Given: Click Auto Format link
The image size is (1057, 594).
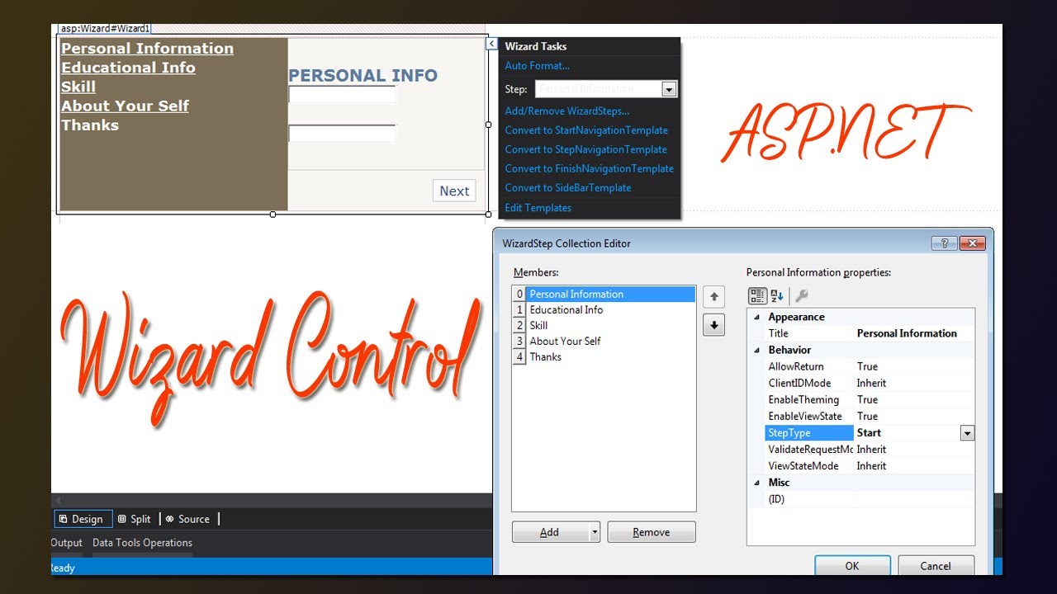Looking at the screenshot, I should [538, 66].
